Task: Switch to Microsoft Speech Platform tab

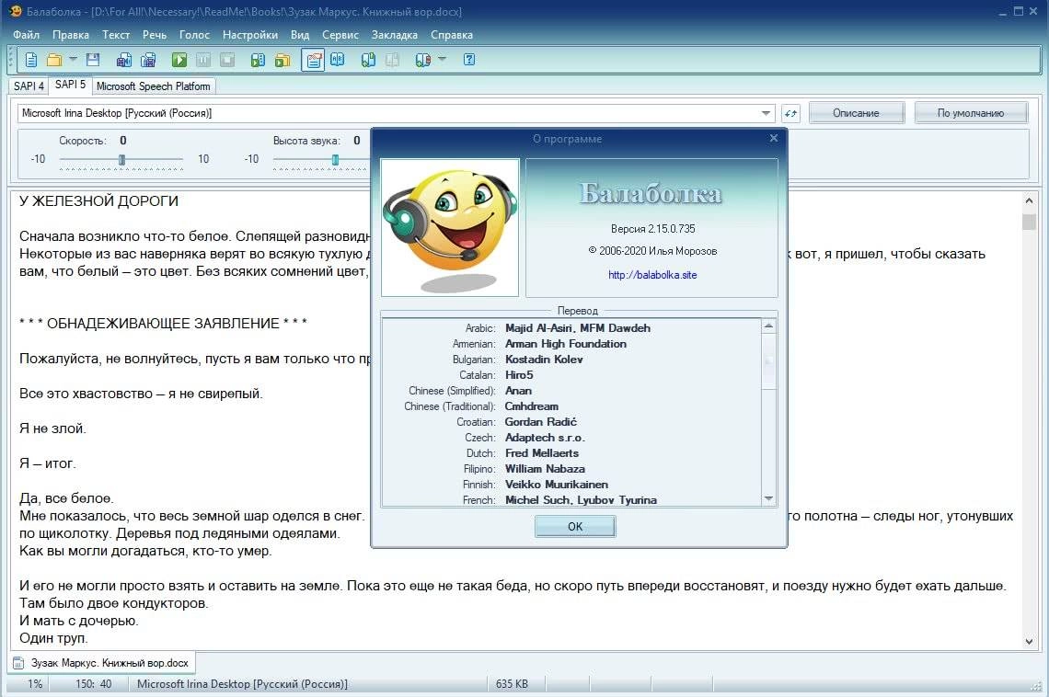Action: click(x=153, y=86)
